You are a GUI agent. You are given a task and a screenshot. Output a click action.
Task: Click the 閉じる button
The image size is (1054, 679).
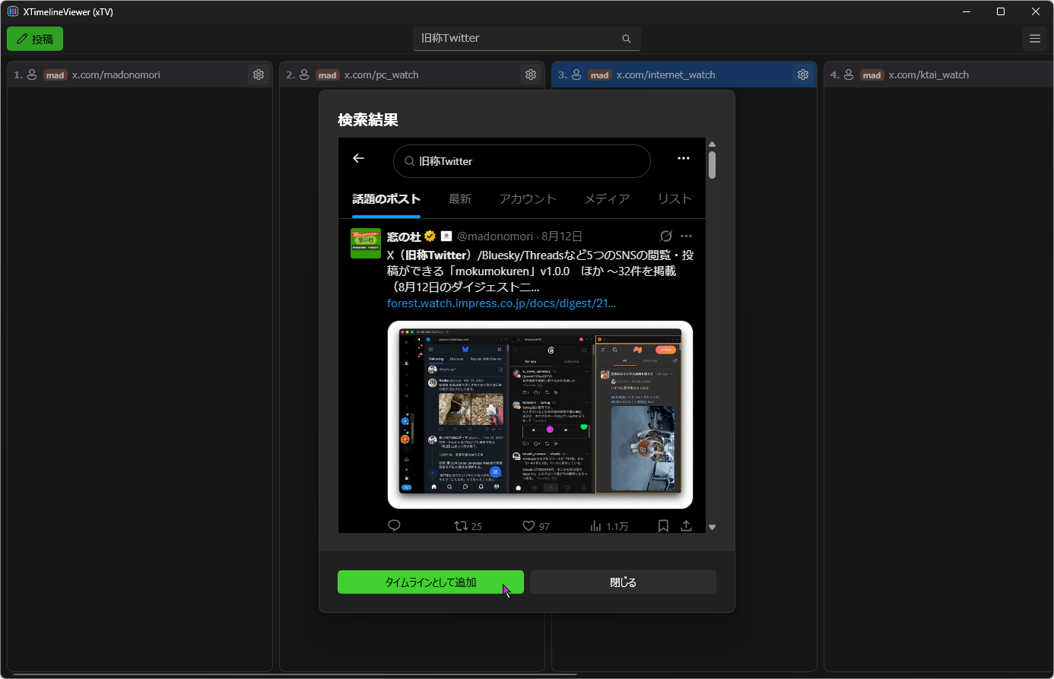[623, 582]
